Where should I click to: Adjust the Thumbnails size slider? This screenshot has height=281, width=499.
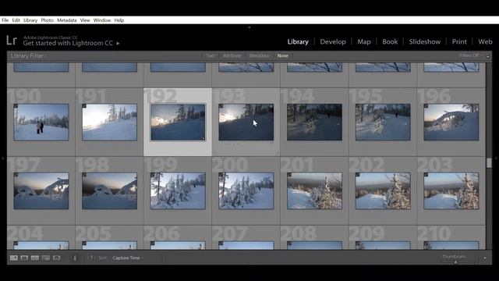coord(455,262)
